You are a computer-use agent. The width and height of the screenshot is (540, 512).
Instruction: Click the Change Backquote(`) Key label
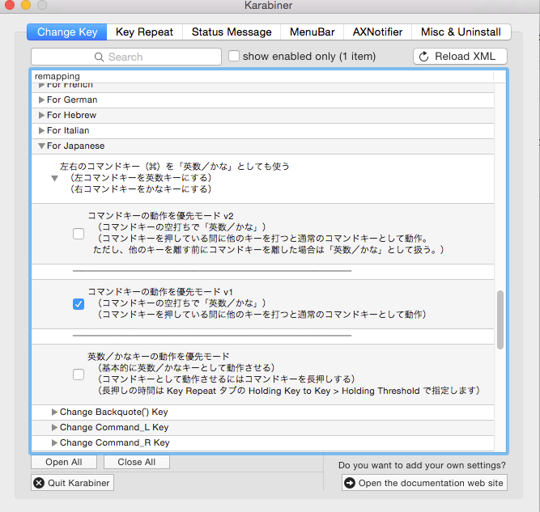point(114,413)
